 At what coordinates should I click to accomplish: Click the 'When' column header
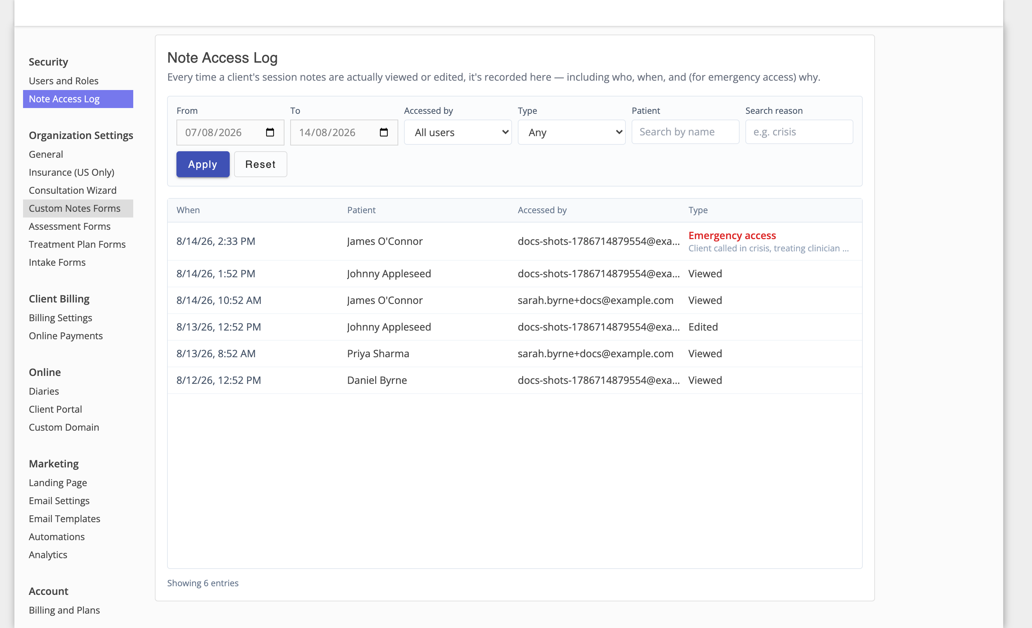188,210
